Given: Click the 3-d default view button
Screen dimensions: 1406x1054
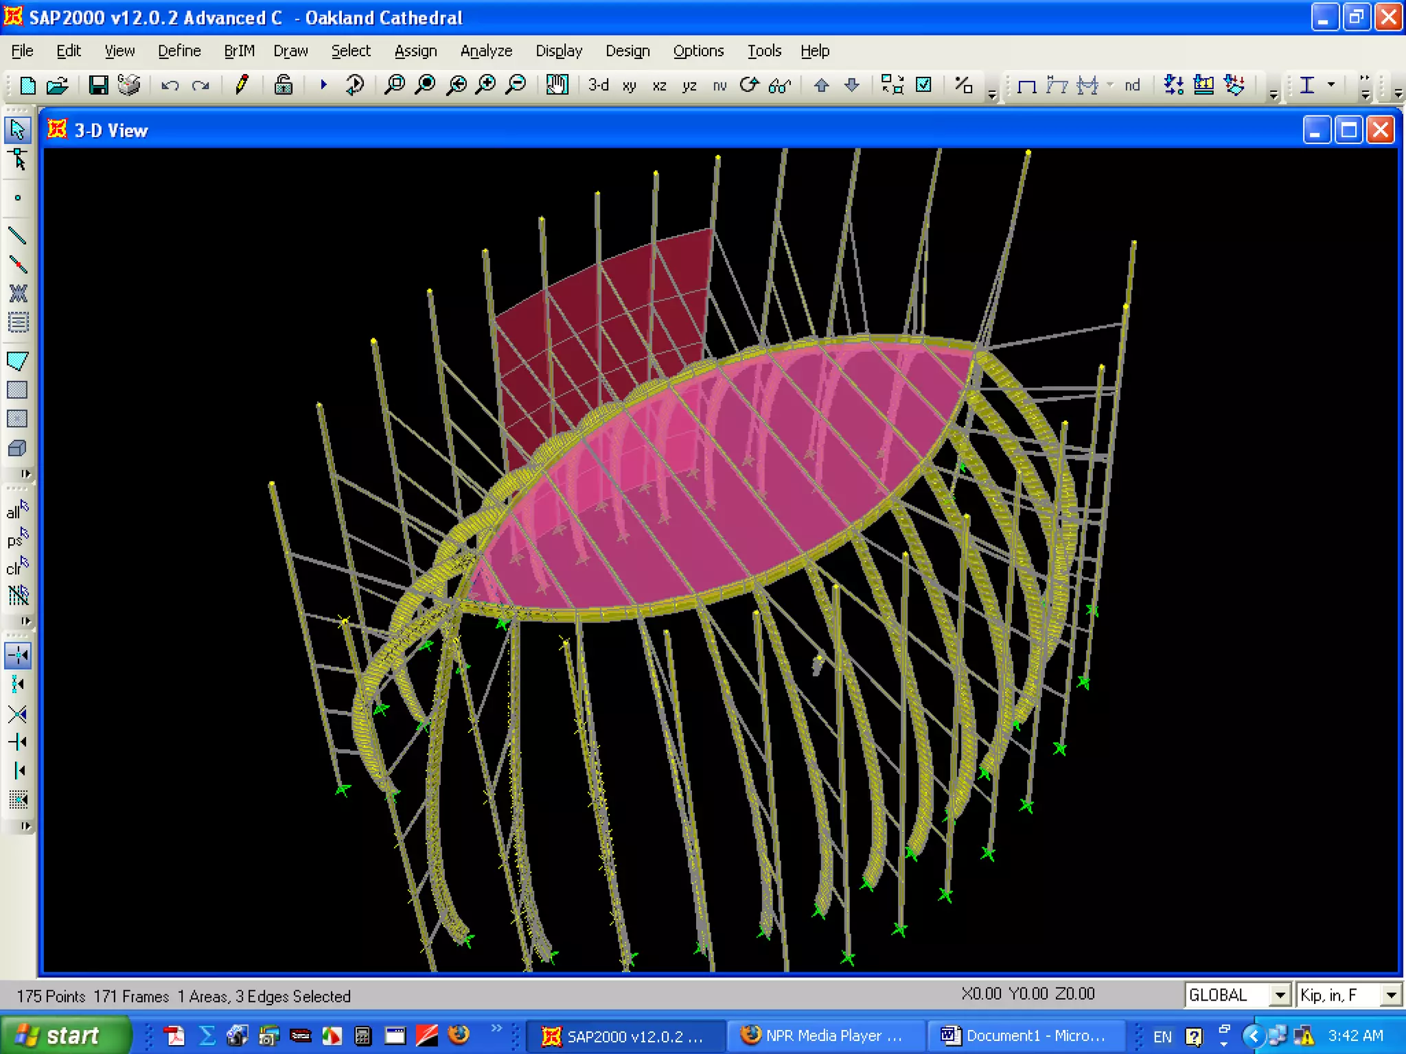Looking at the screenshot, I should [598, 85].
